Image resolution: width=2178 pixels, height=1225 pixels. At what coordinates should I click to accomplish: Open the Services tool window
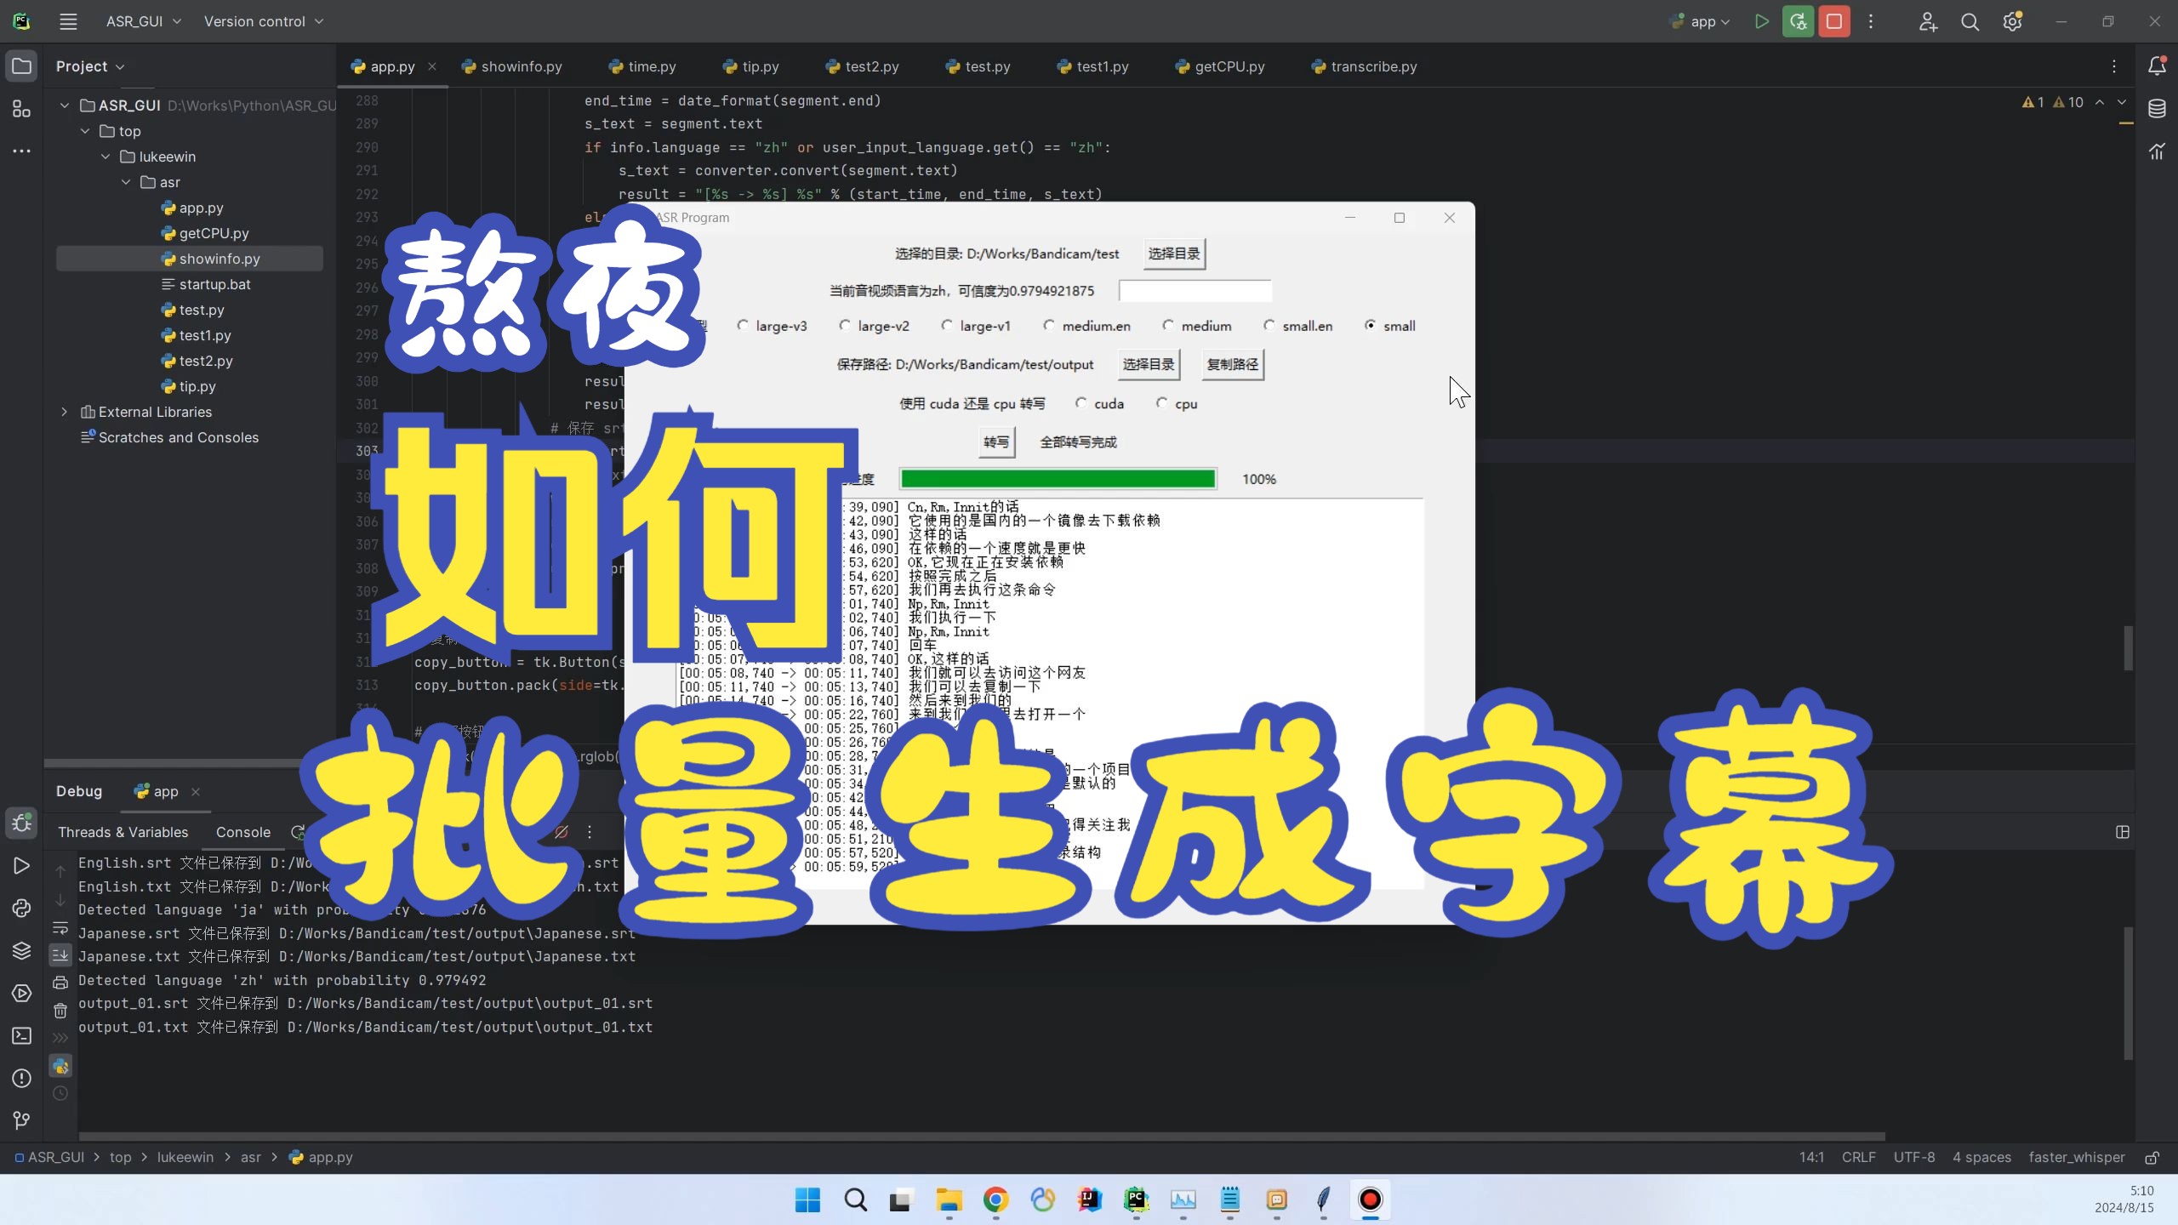point(21,993)
